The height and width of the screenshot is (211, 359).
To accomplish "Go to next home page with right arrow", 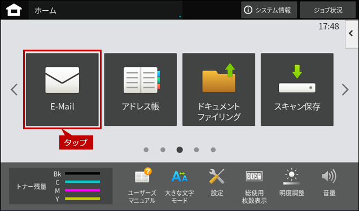I will [345, 90].
